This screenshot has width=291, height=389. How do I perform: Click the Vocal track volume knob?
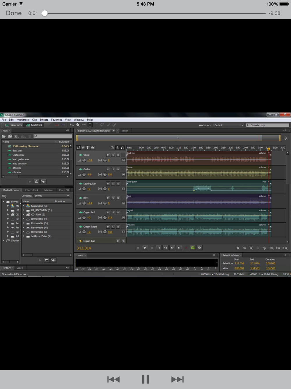[x=84, y=160]
